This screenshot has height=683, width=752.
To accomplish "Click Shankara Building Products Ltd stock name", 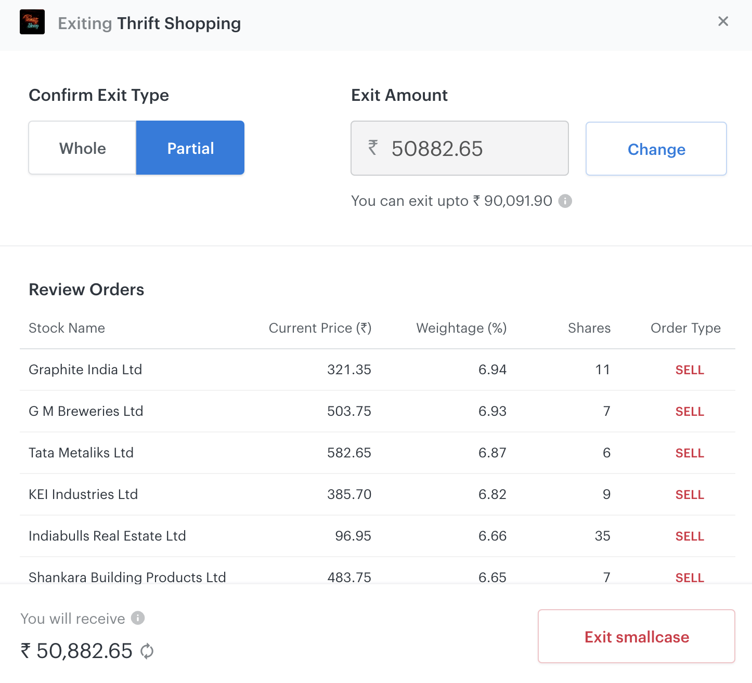I will [x=127, y=577].
